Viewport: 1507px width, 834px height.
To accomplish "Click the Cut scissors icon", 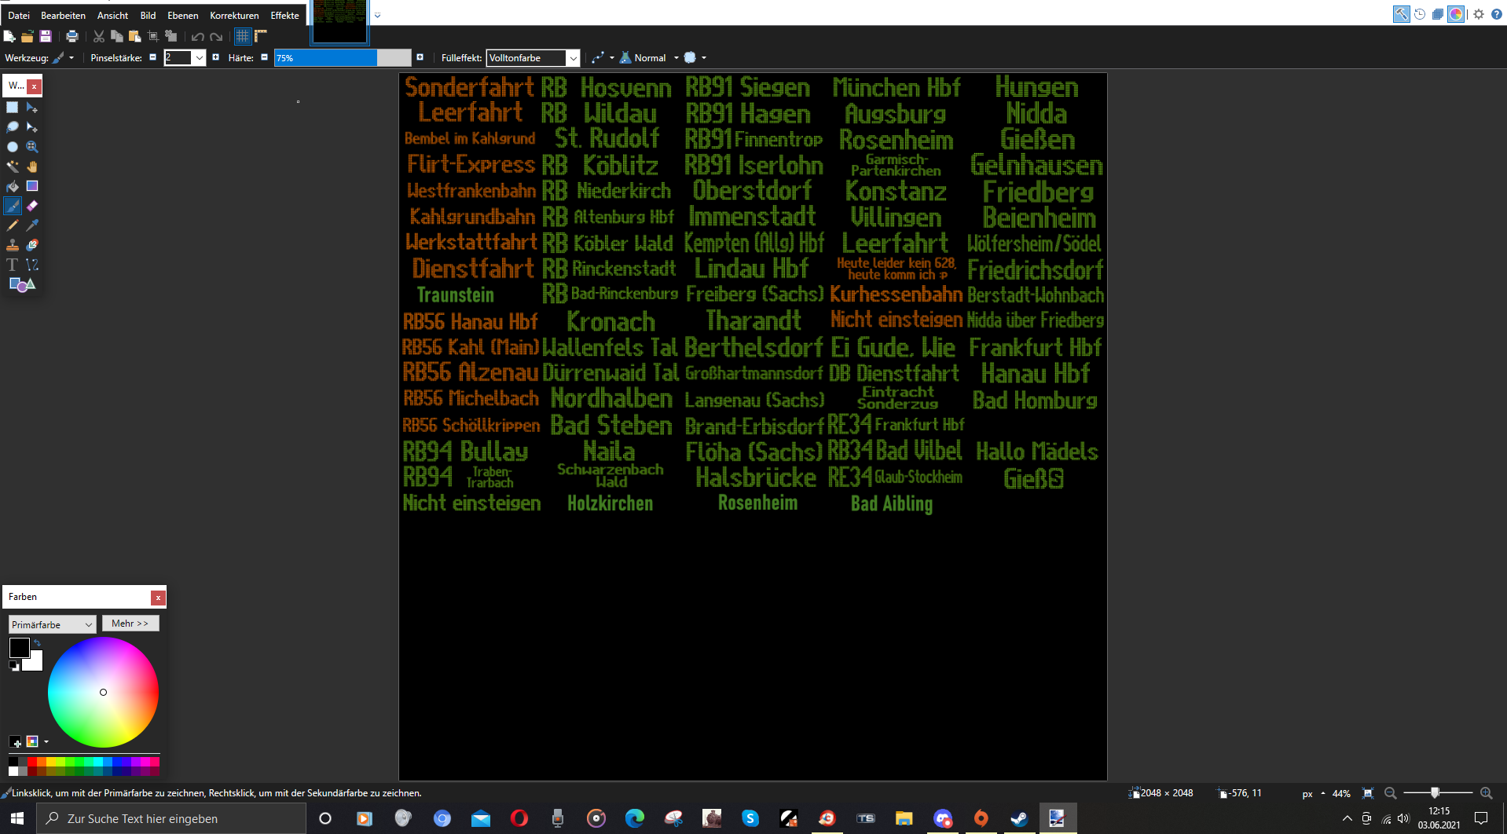I will (99, 36).
